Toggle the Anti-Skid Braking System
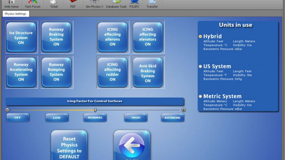The height and width of the screenshot is (160, 285). click(148, 72)
